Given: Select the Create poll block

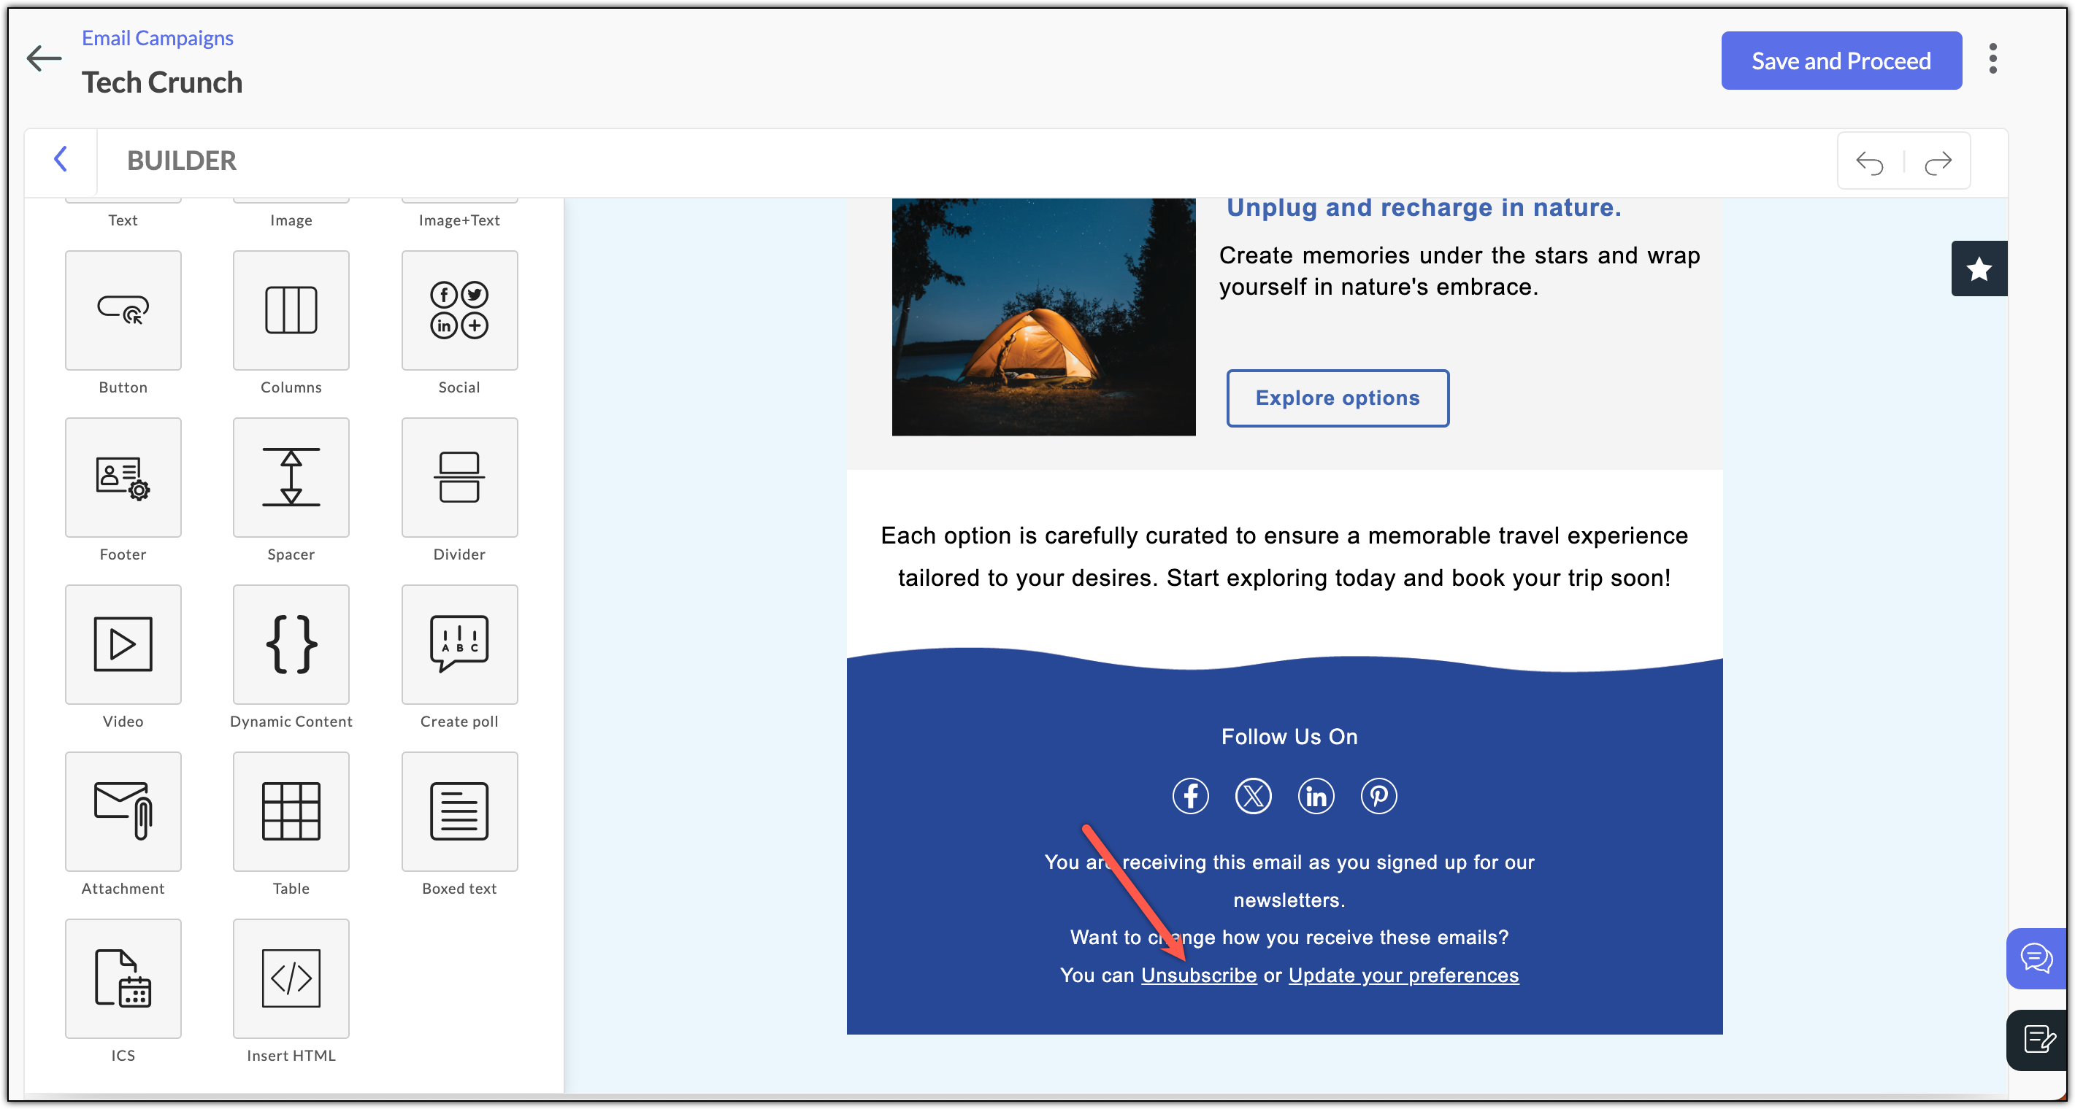Looking at the screenshot, I should [x=459, y=644].
